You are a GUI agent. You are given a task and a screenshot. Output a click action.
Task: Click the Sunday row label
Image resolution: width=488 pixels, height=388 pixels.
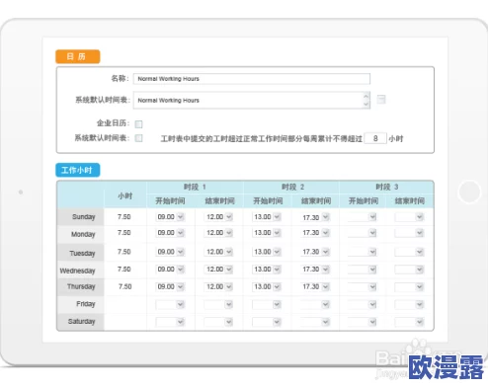pyautogui.click(x=84, y=217)
